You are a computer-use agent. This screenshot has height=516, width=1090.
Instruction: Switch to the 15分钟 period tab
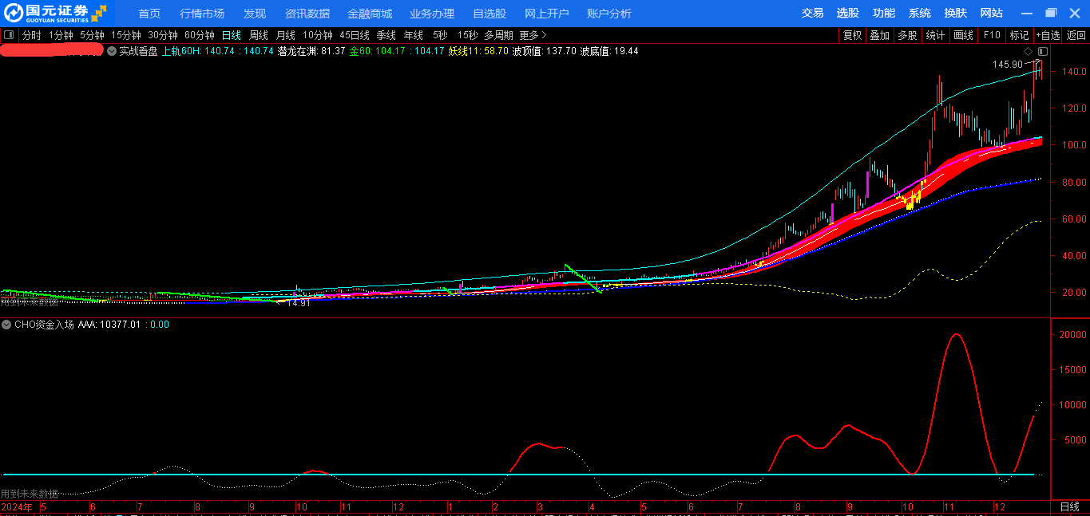(126, 35)
